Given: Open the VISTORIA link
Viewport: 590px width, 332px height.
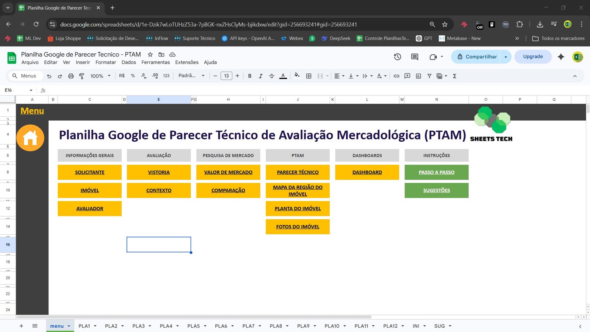Looking at the screenshot, I should click(x=159, y=172).
